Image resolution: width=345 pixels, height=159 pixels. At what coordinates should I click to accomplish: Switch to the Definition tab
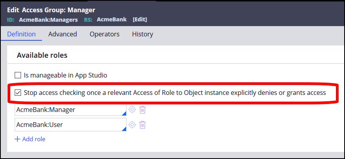21,34
